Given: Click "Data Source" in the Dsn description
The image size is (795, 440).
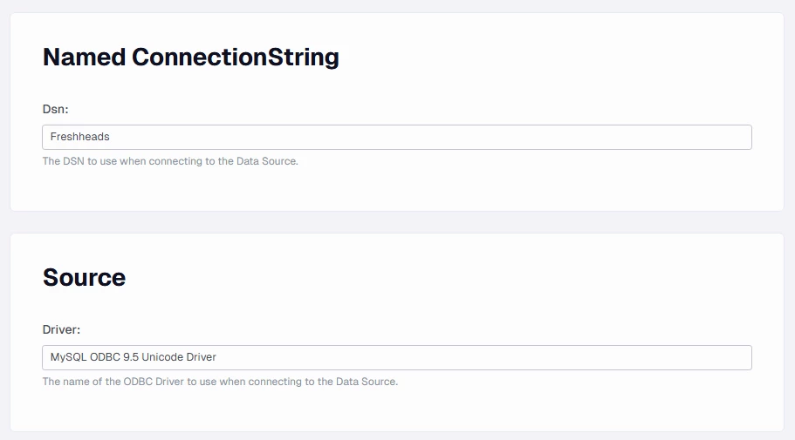Looking at the screenshot, I should (x=266, y=161).
